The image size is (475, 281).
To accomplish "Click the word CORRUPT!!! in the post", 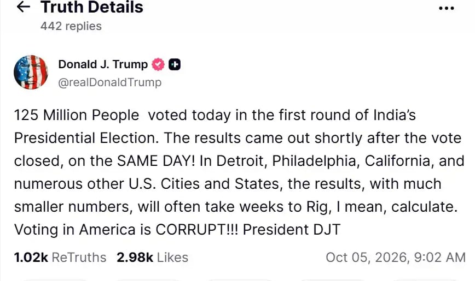I will 197,230.
